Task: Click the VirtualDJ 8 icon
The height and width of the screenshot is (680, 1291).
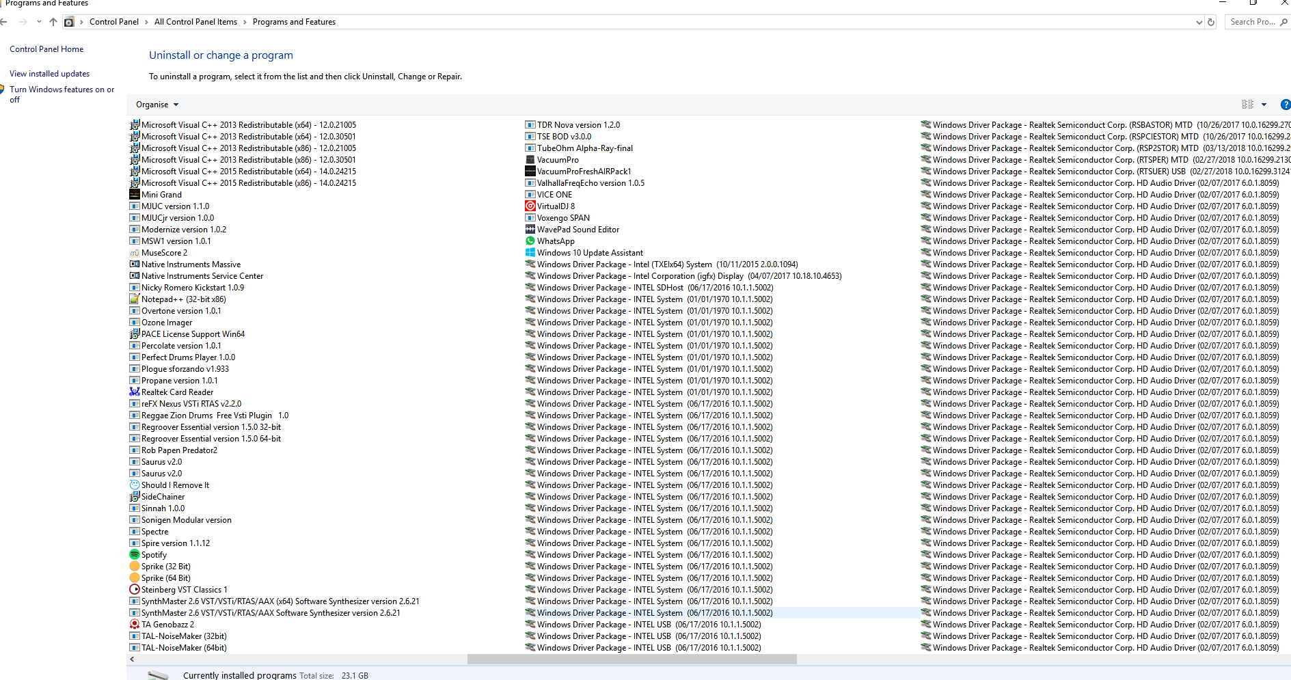Action: (530, 206)
